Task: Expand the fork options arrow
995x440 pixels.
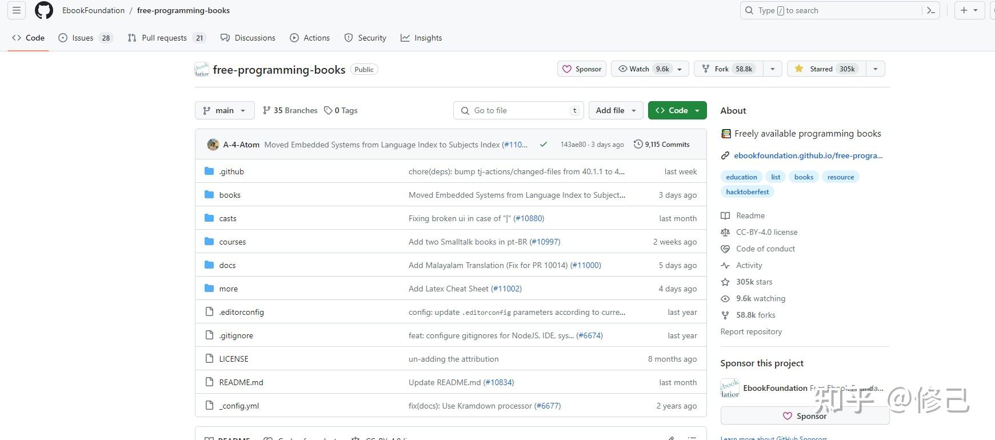Action: pyautogui.click(x=772, y=69)
